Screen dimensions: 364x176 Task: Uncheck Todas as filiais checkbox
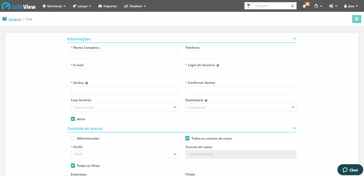click(73, 166)
